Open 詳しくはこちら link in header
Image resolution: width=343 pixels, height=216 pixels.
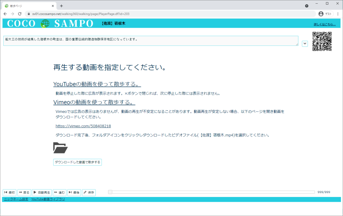325,24
